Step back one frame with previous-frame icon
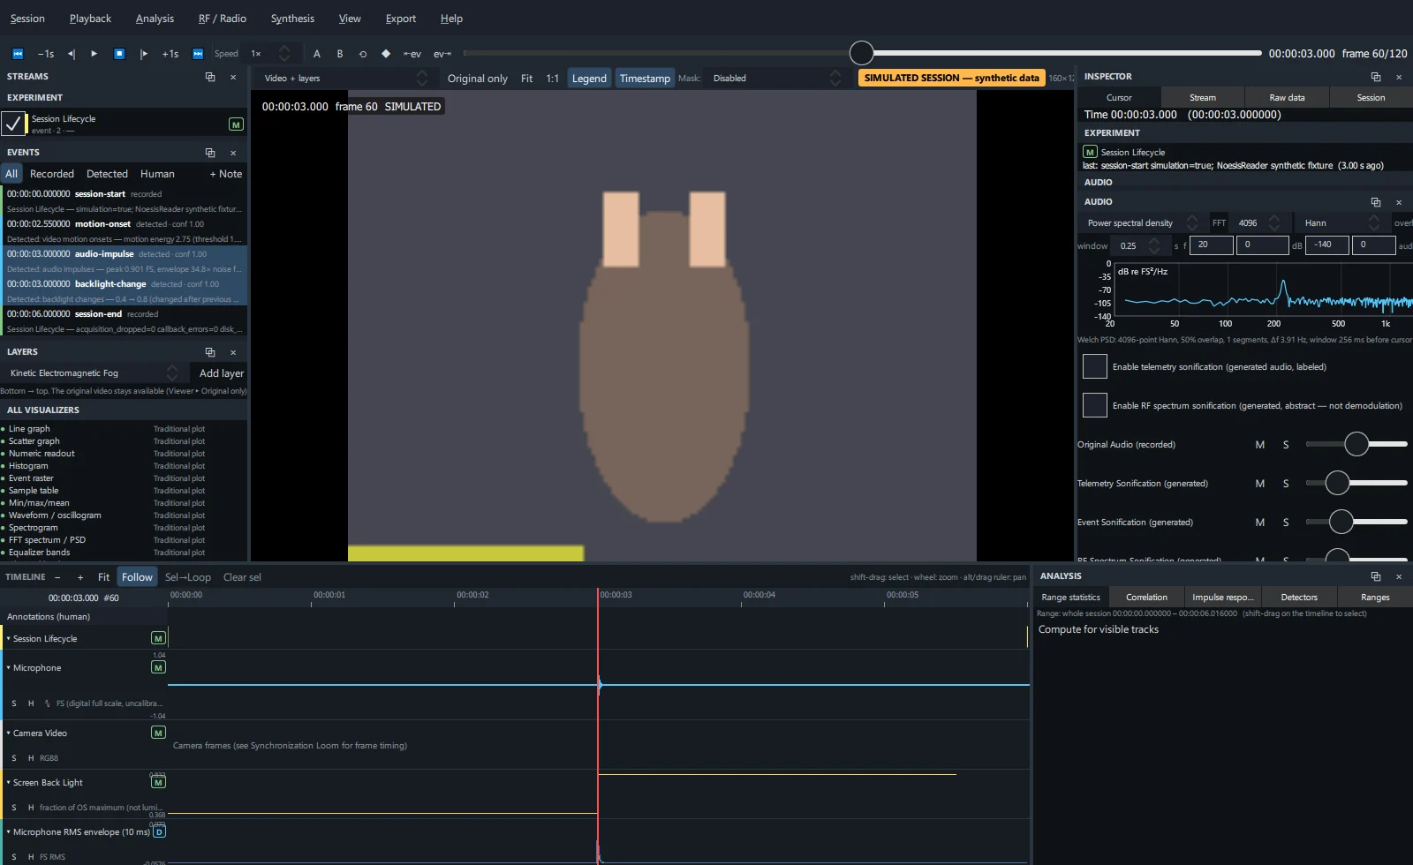Image resolution: width=1413 pixels, height=865 pixels. tap(72, 54)
